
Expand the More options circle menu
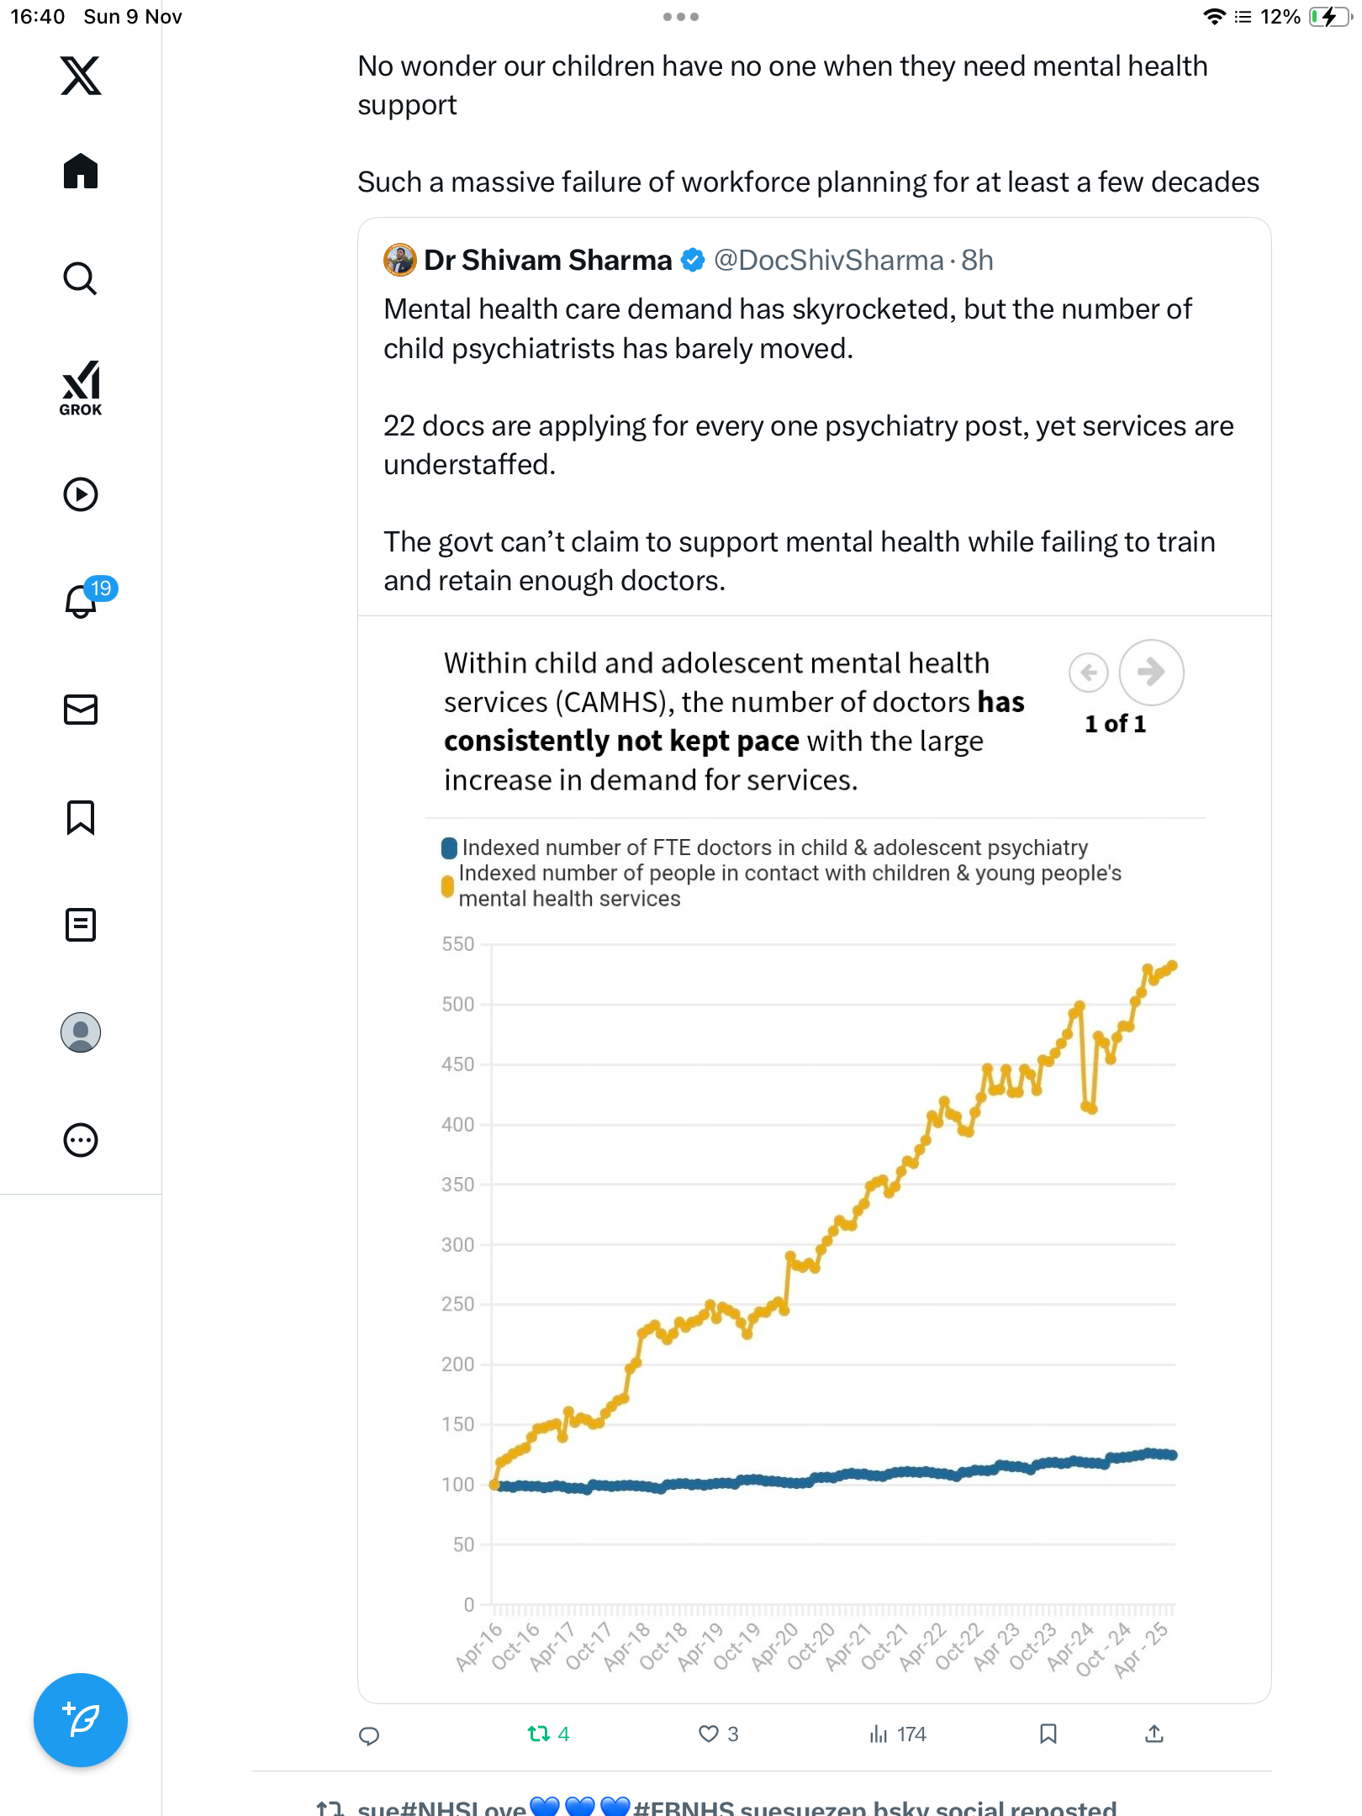tap(81, 1140)
